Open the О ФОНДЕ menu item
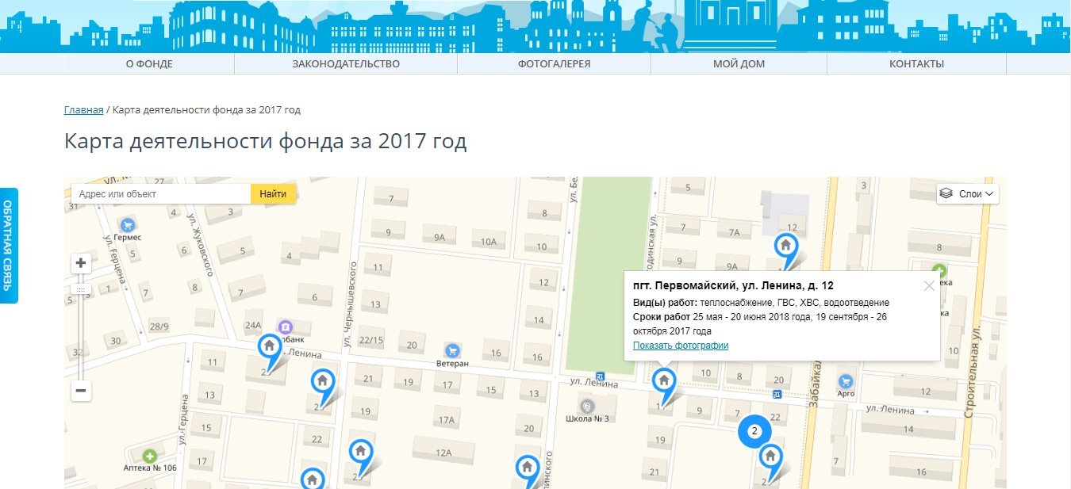Image resolution: width=1071 pixels, height=489 pixels. 149,64
